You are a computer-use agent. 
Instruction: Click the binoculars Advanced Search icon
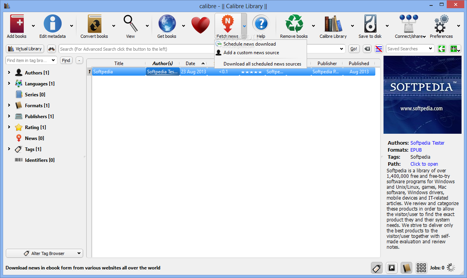coord(51,49)
